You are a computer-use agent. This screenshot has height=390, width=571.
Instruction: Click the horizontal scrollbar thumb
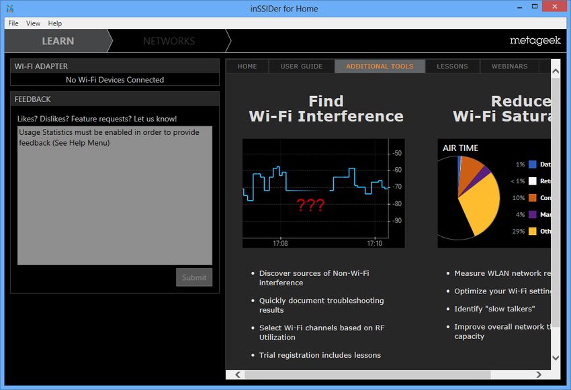[367, 375]
